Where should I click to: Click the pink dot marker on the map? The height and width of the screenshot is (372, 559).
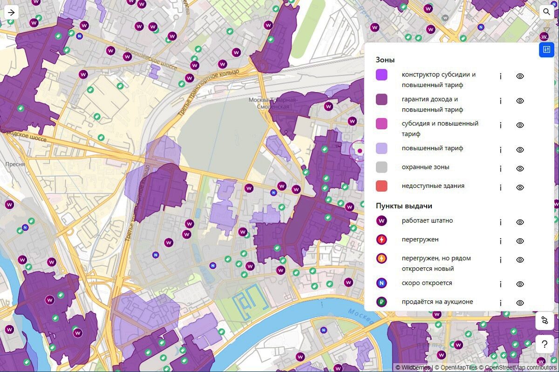360,151
